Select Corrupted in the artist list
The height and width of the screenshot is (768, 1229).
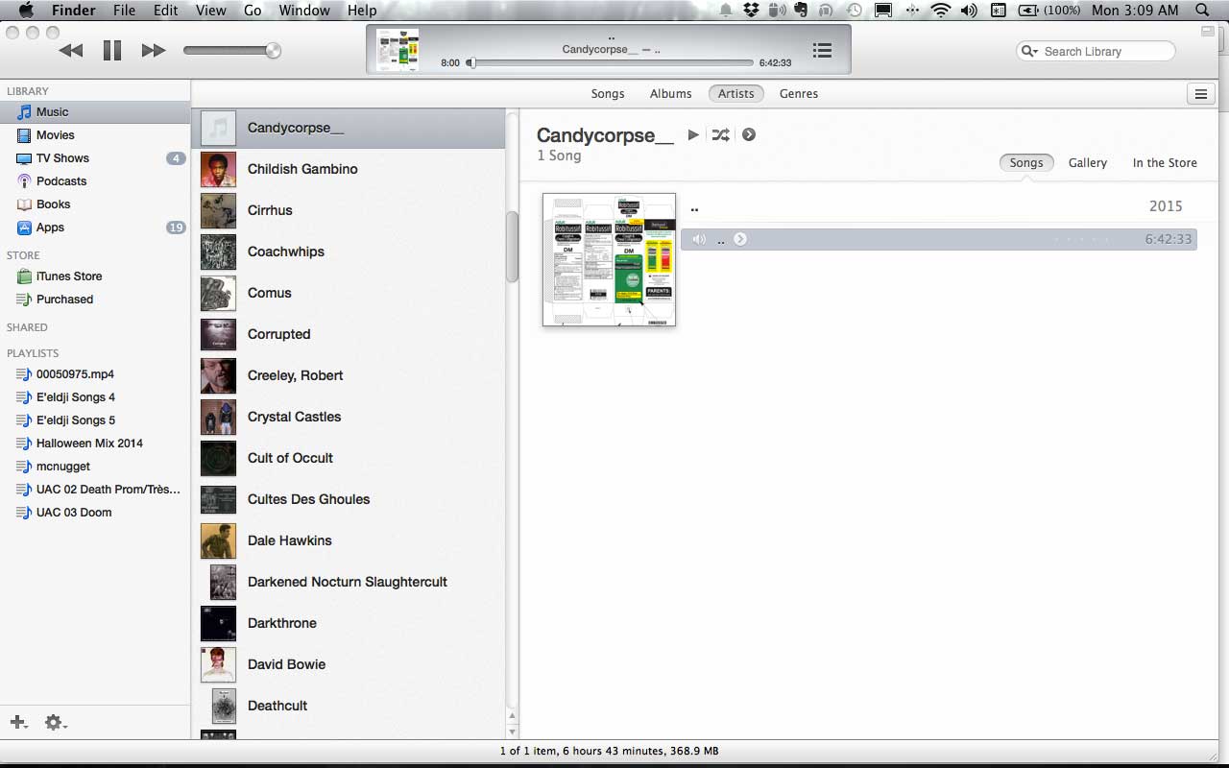coord(349,334)
